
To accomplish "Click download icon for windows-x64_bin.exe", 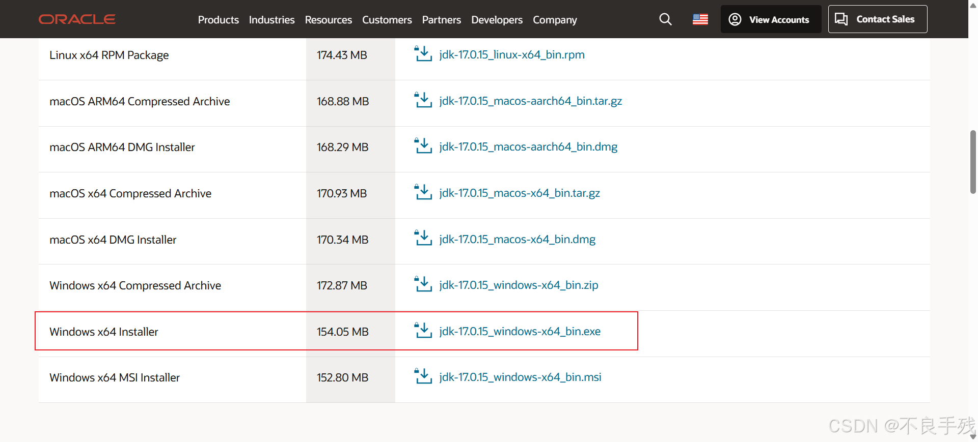I will coord(423,330).
